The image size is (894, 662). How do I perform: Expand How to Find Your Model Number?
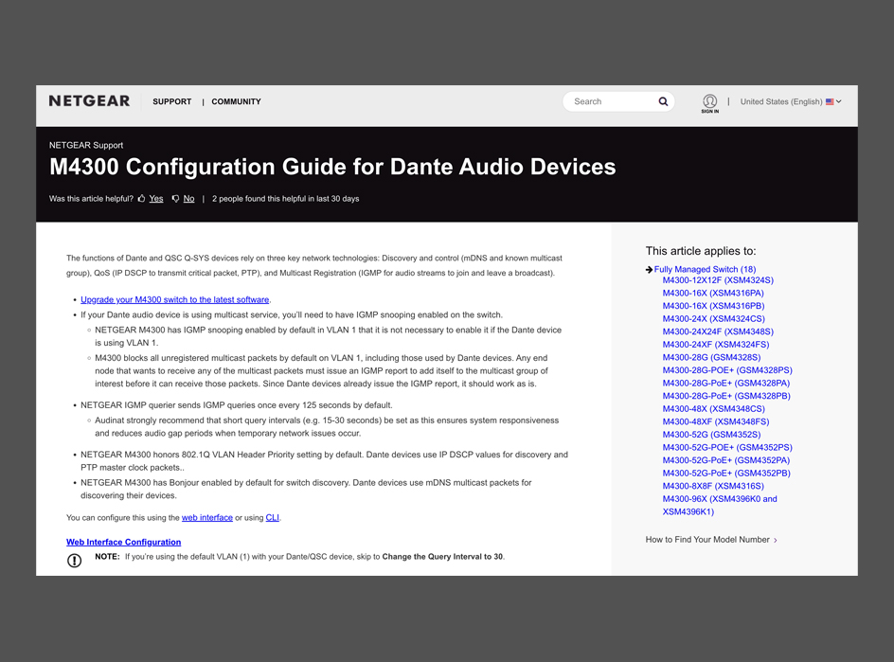[x=710, y=540]
